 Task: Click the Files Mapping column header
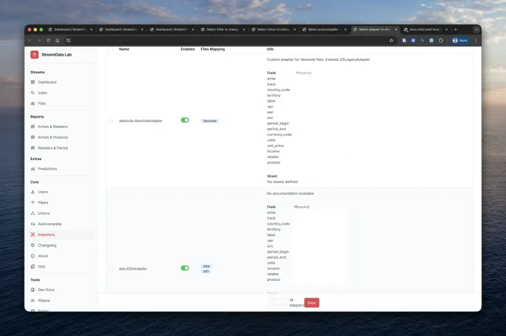click(213, 49)
